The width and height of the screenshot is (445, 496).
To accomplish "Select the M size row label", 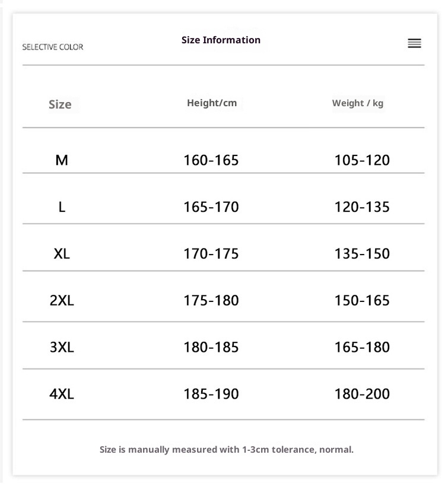I will click(x=62, y=160).
